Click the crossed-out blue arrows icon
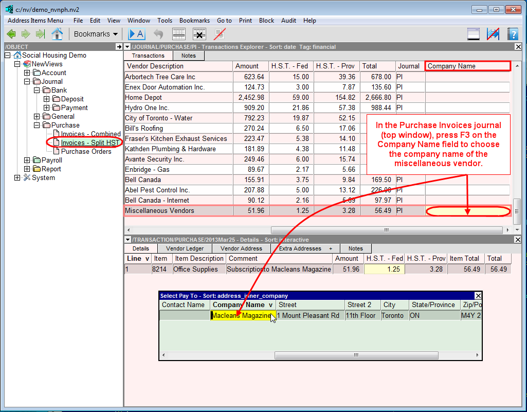527x412 pixels. (x=493, y=34)
